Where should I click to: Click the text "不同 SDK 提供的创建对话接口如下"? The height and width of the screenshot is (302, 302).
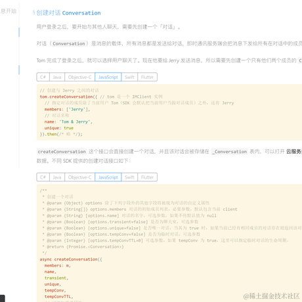91,161
